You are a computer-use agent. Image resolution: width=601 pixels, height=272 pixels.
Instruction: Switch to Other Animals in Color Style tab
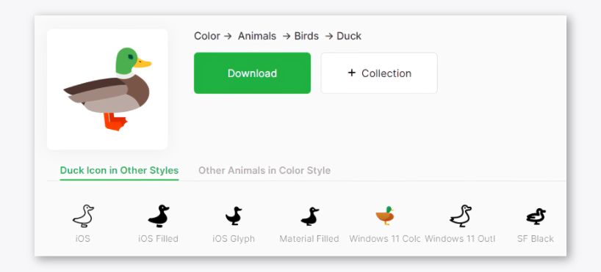264,170
